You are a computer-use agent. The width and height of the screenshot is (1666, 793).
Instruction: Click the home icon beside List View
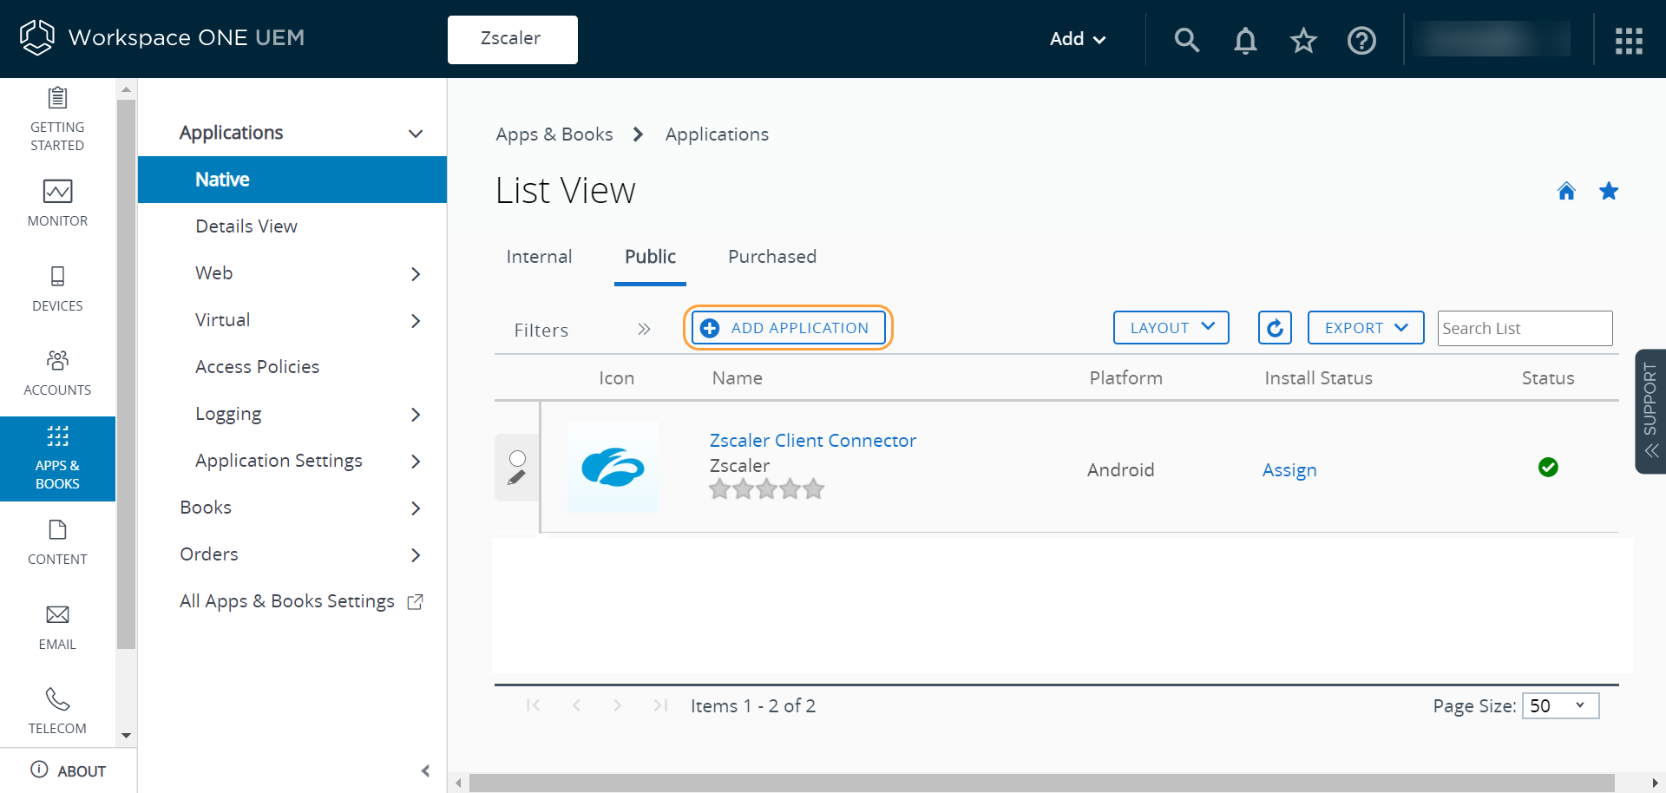click(x=1566, y=191)
